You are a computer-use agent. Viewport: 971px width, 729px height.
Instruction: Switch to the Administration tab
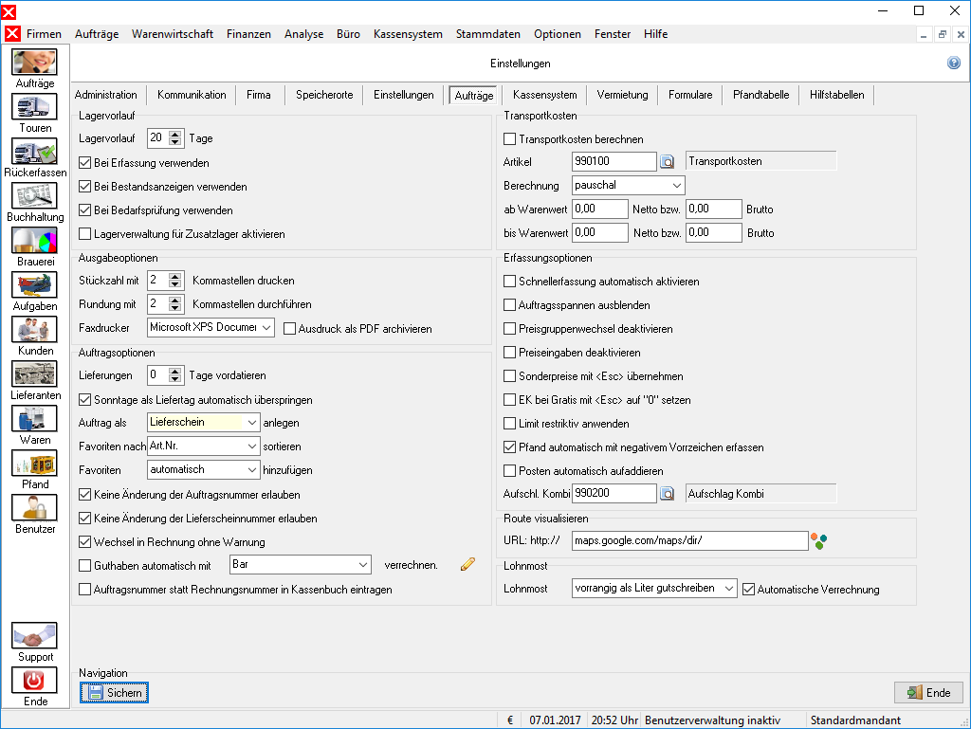point(106,95)
